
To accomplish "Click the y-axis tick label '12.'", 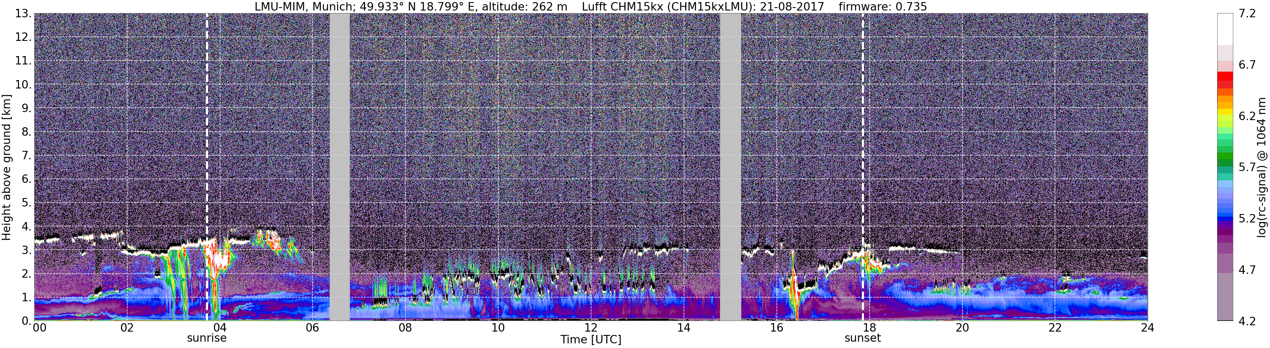I will coord(23,37).
